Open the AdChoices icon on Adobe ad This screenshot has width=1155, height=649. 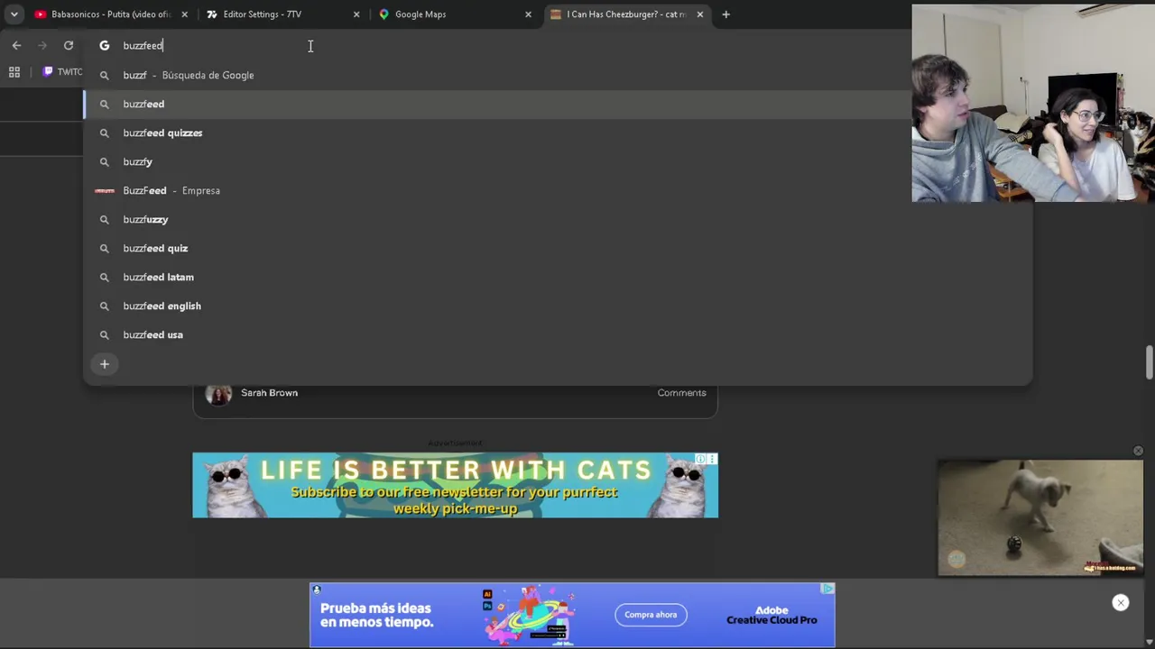pos(827,589)
